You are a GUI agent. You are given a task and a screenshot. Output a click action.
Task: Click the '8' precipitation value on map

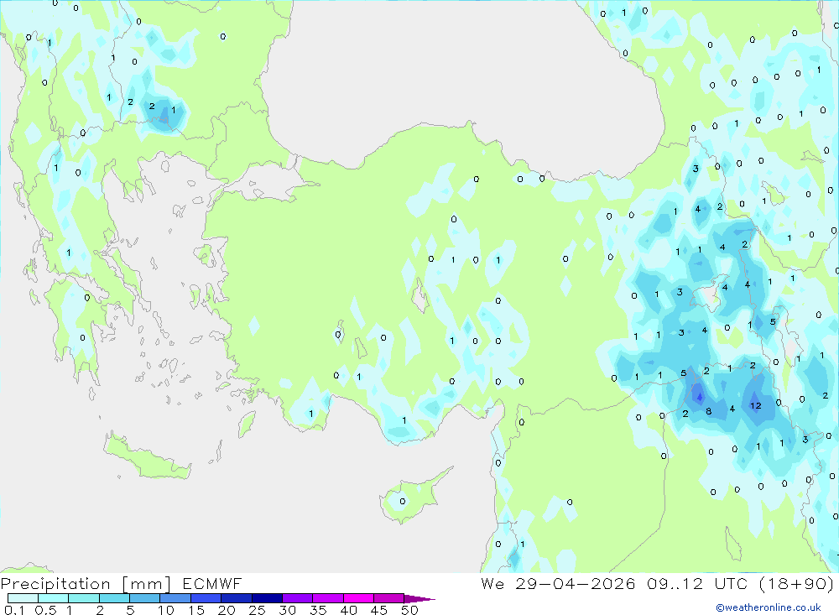pos(709,412)
